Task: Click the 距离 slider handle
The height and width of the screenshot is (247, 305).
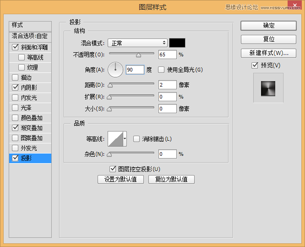Action: tap(110, 85)
